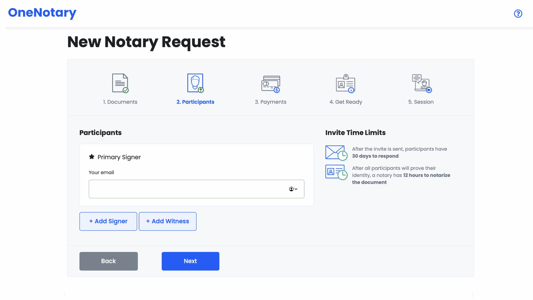Click the blue Next button
Viewport: 533px width, 300px height.
coord(190,261)
